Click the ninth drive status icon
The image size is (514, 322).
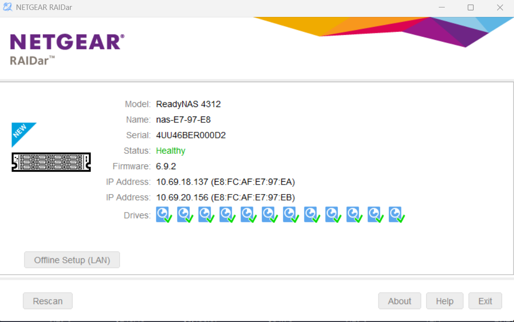tap(333, 215)
